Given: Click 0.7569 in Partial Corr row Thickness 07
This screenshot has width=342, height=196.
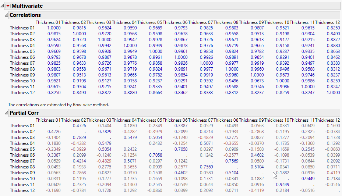Looking at the screenshot, I should pyautogui.click(x=232, y=161).
